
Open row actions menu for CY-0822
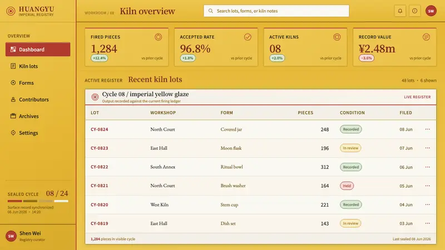click(427, 167)
